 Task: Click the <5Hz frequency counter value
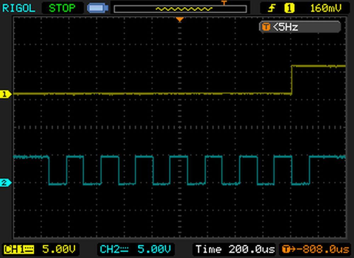[286, 27]
